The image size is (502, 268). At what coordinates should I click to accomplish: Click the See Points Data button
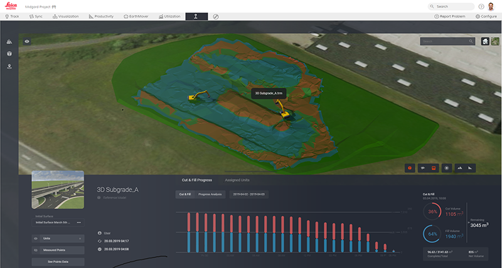tap(58, 261)
